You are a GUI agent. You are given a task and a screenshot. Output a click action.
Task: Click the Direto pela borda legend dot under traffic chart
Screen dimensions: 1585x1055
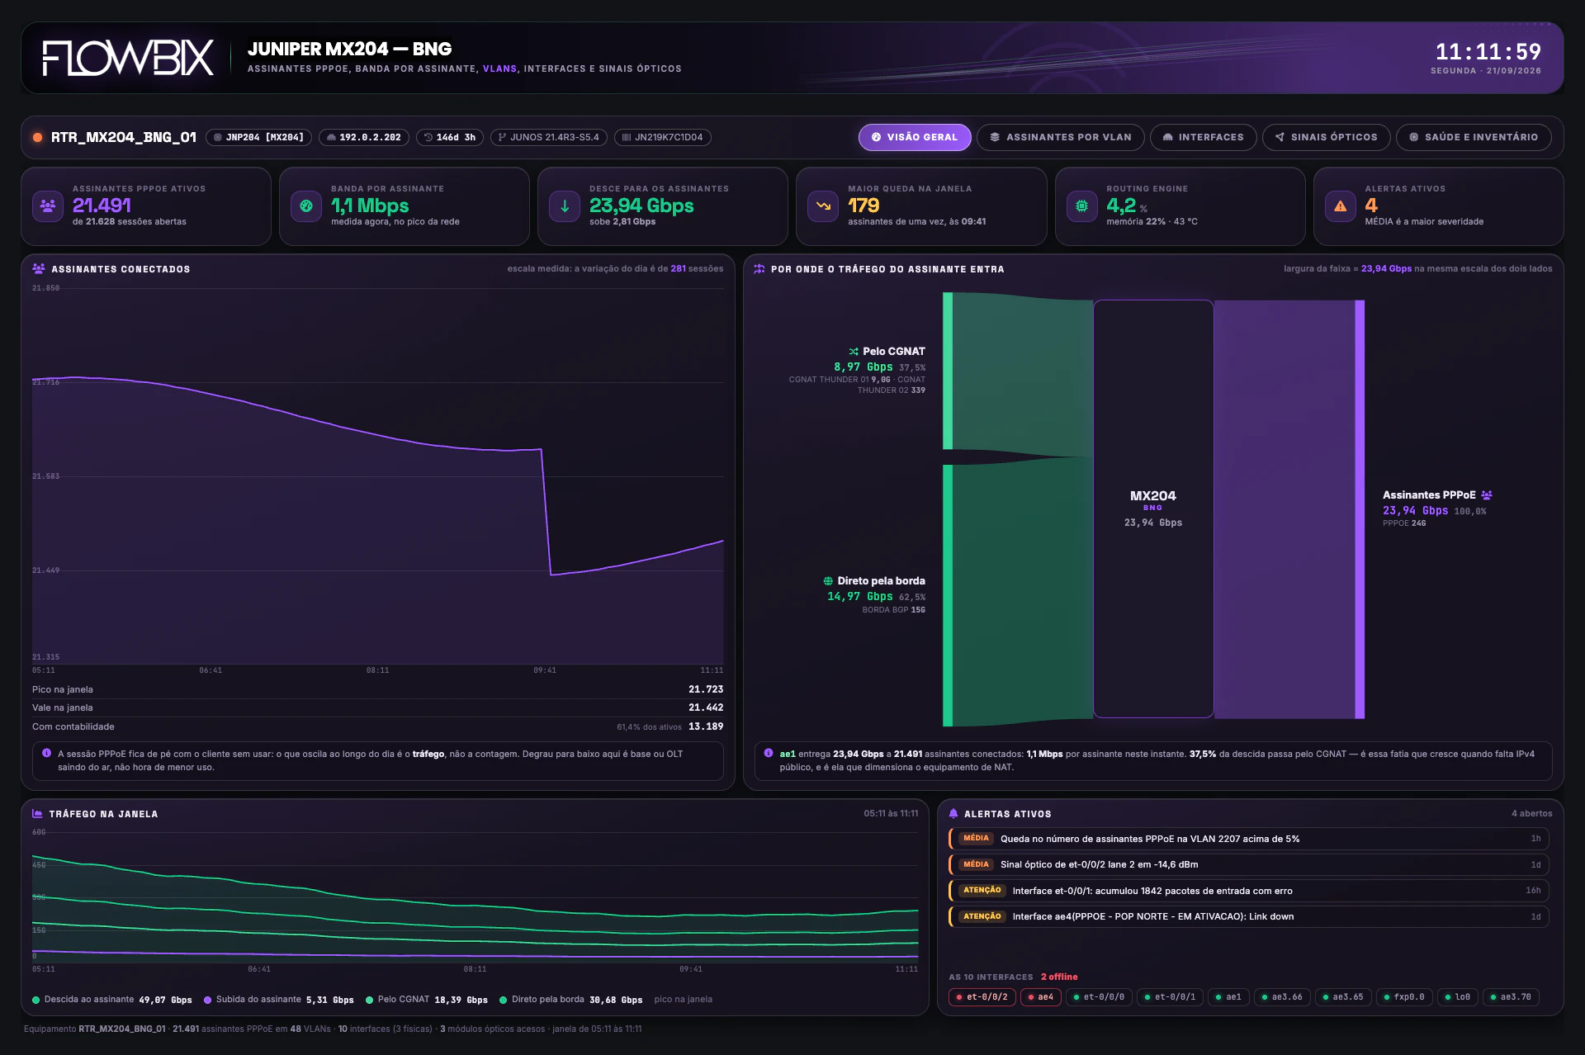click(x=504, y=1000)
